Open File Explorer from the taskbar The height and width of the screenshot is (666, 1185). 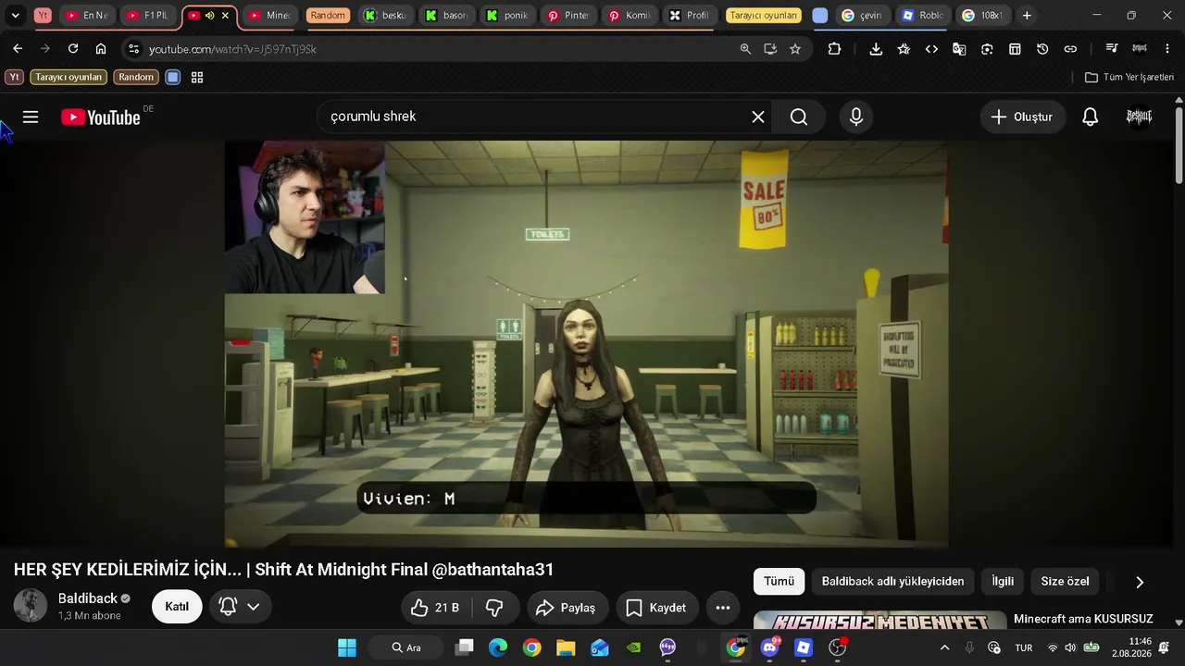click(x=566, y=647)
